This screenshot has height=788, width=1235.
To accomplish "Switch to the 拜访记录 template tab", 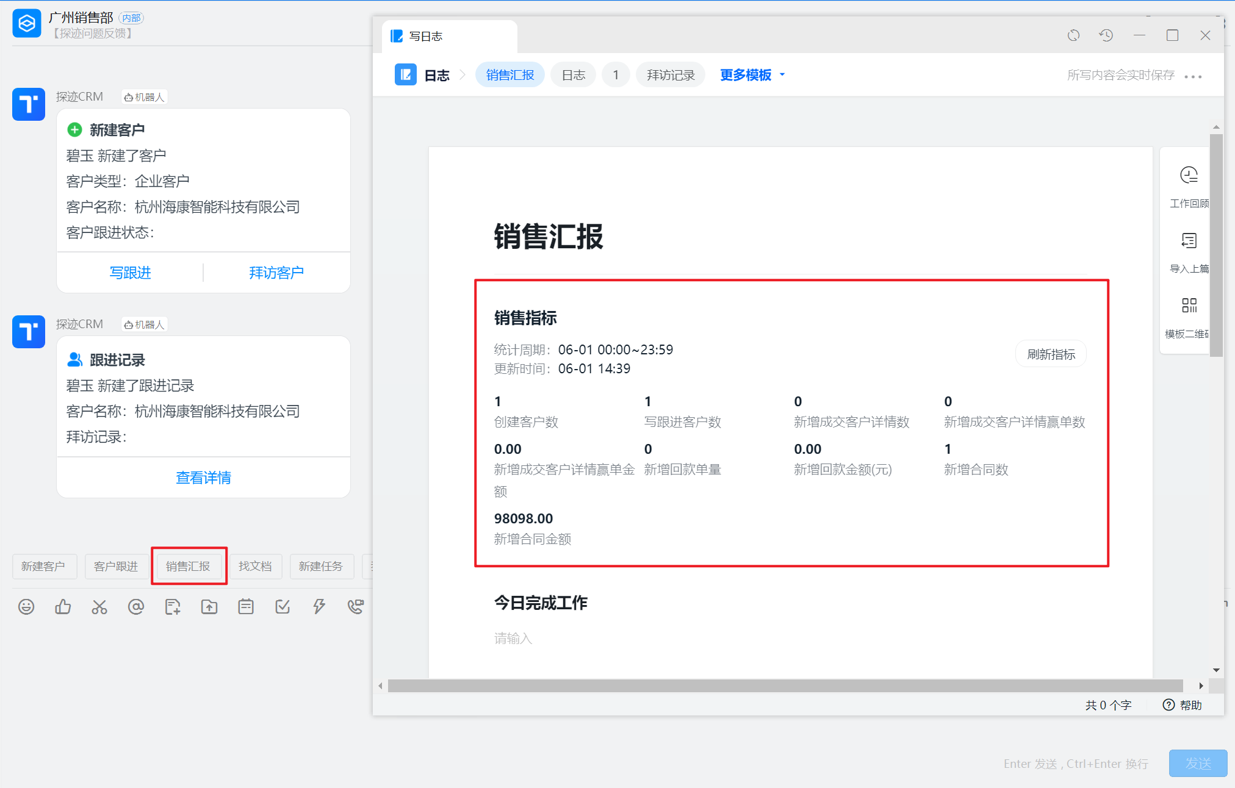I will pos(670,75).
